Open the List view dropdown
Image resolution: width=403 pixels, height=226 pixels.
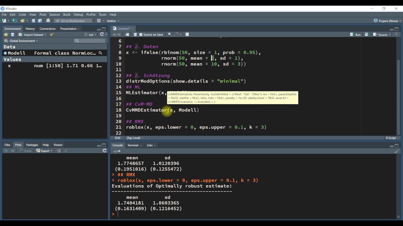(91, 35)
